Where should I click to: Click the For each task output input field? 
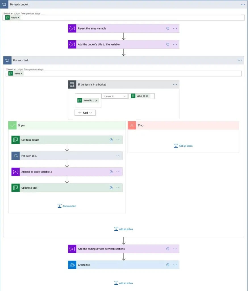(x=131, y=74)
